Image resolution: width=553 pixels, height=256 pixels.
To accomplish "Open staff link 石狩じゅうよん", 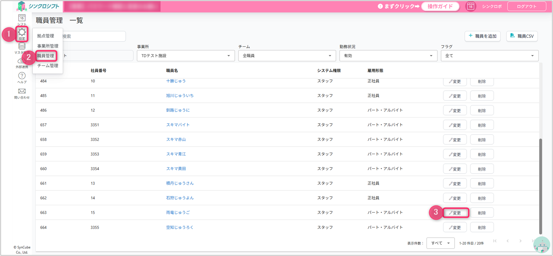I will [180, 198].
